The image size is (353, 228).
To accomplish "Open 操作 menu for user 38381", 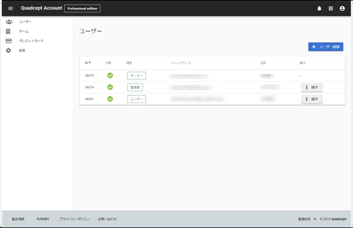I will [312, 99].
